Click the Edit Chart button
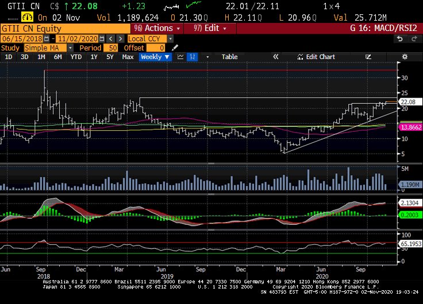Screen dimensions: 423x304 [316, 57]
